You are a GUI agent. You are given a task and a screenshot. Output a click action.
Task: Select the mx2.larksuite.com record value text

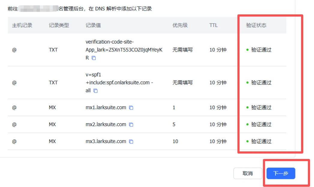click(106, 124)
